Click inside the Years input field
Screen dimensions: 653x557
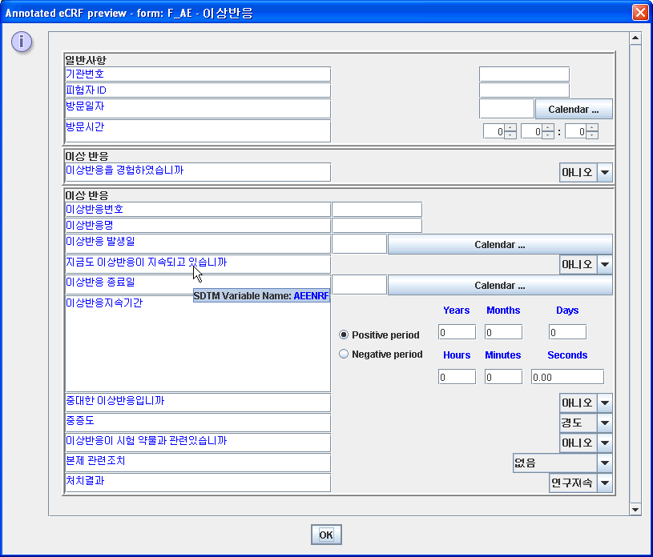(x=457, y=331)
